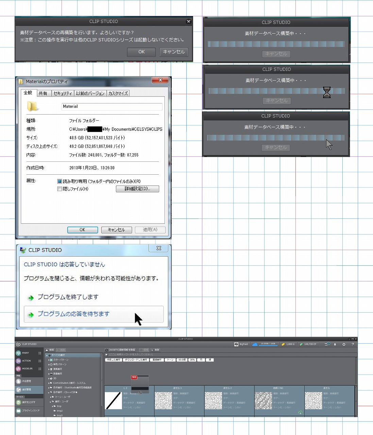Viewport: 373px width, 435px height.
Task: Open the PAINT application icon
Action: coord(18,353)
